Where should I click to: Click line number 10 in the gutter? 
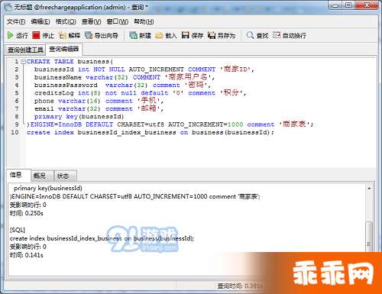click(15, 132)
